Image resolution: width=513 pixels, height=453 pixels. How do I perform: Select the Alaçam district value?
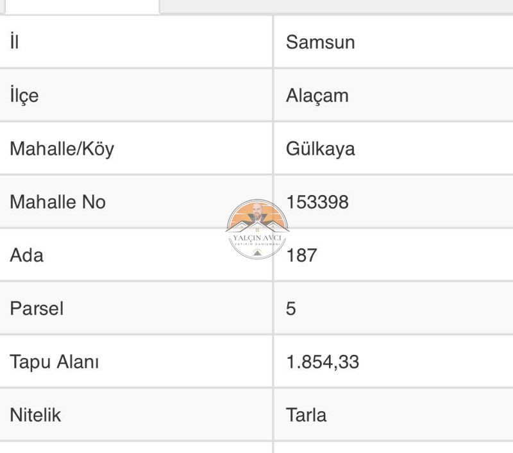[x=317, y=96]
